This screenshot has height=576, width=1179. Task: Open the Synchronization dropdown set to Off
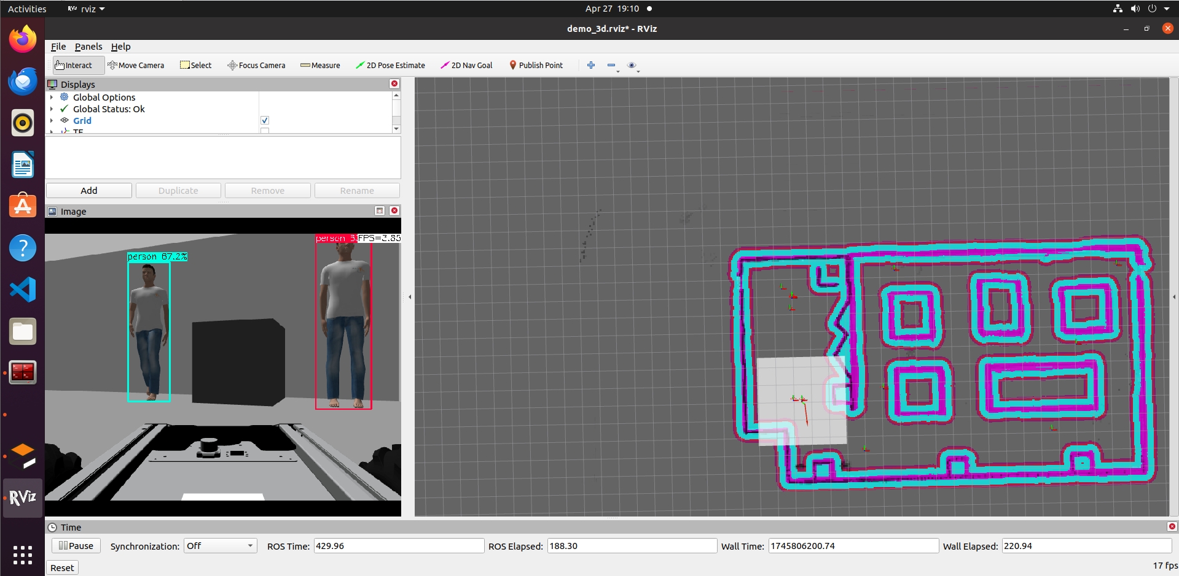point(220,546)
